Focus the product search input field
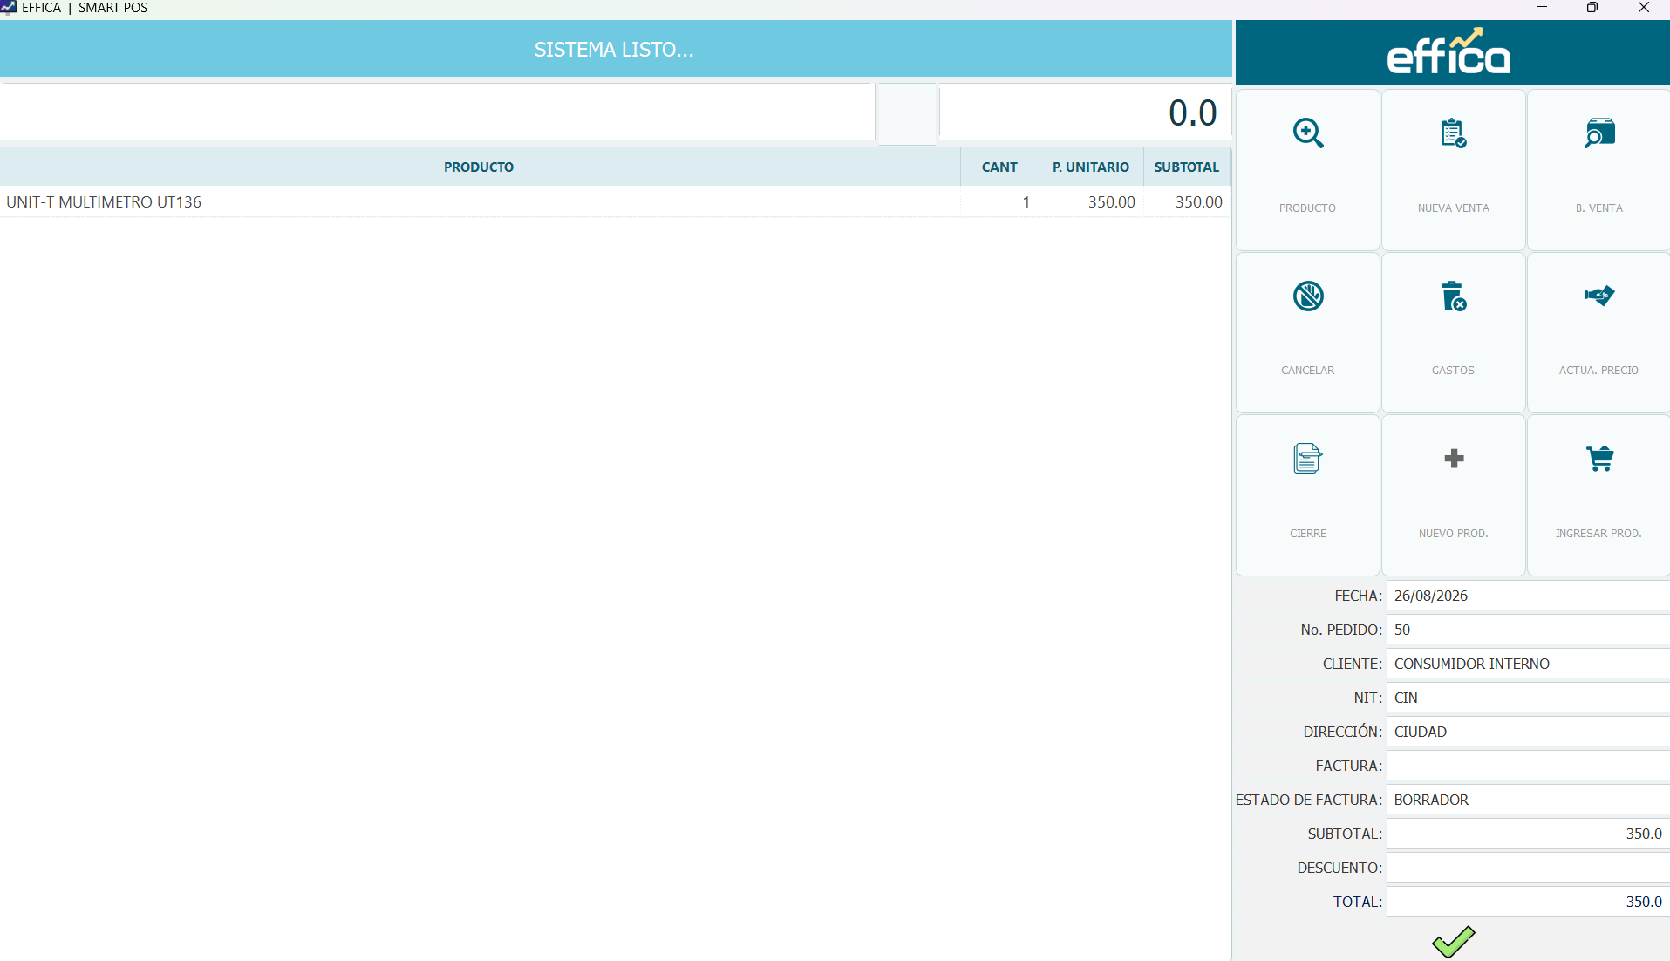The height and width of the screenshot is (961, 1670). pyautogui.click(x=436, y=112)
